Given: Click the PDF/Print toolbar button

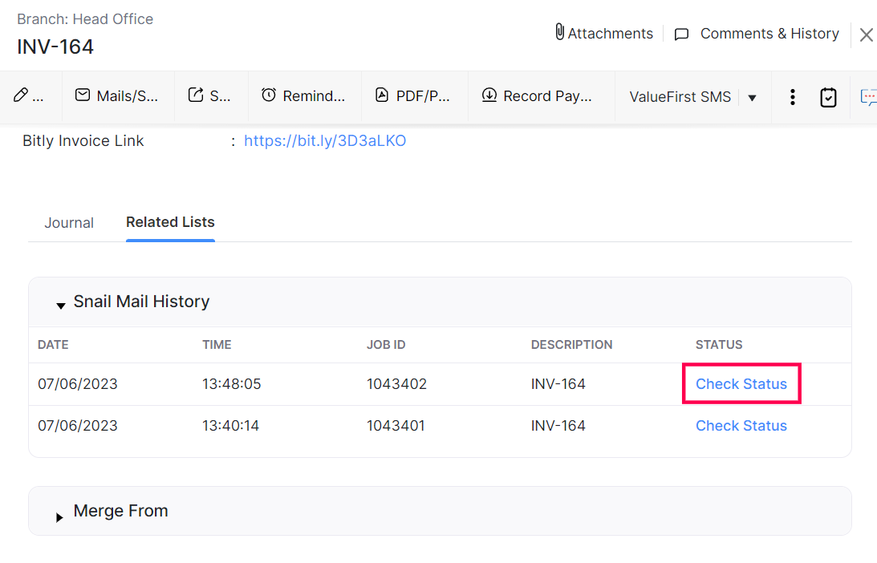Looking at the screenshot, I should [413, 96].
